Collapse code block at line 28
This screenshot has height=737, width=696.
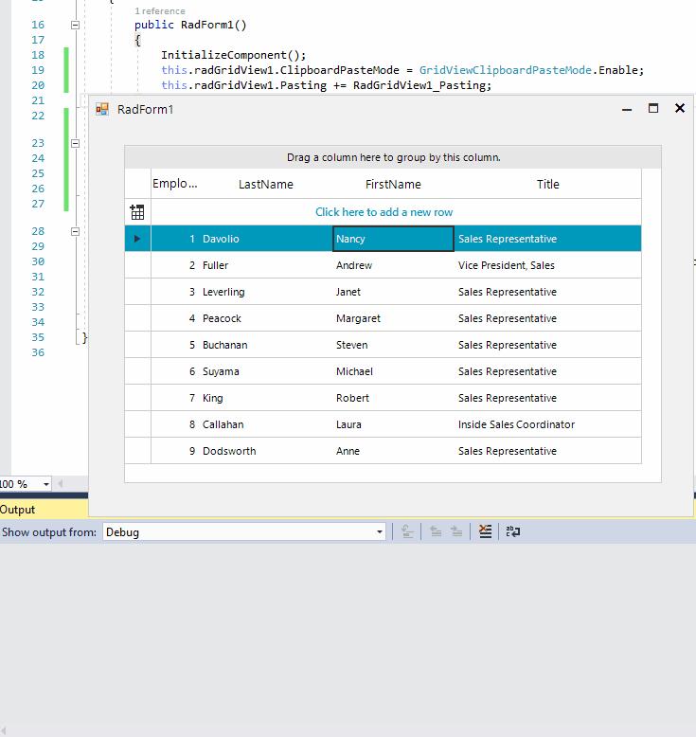[75, 231]
